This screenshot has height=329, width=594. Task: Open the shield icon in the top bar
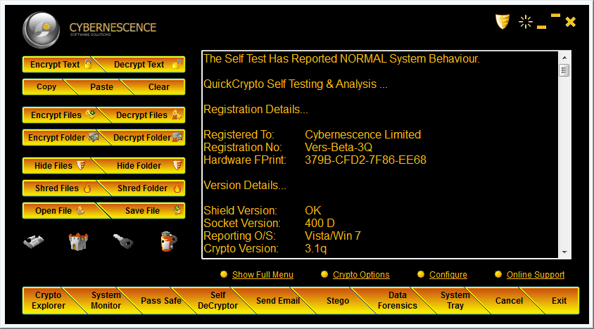503,22
